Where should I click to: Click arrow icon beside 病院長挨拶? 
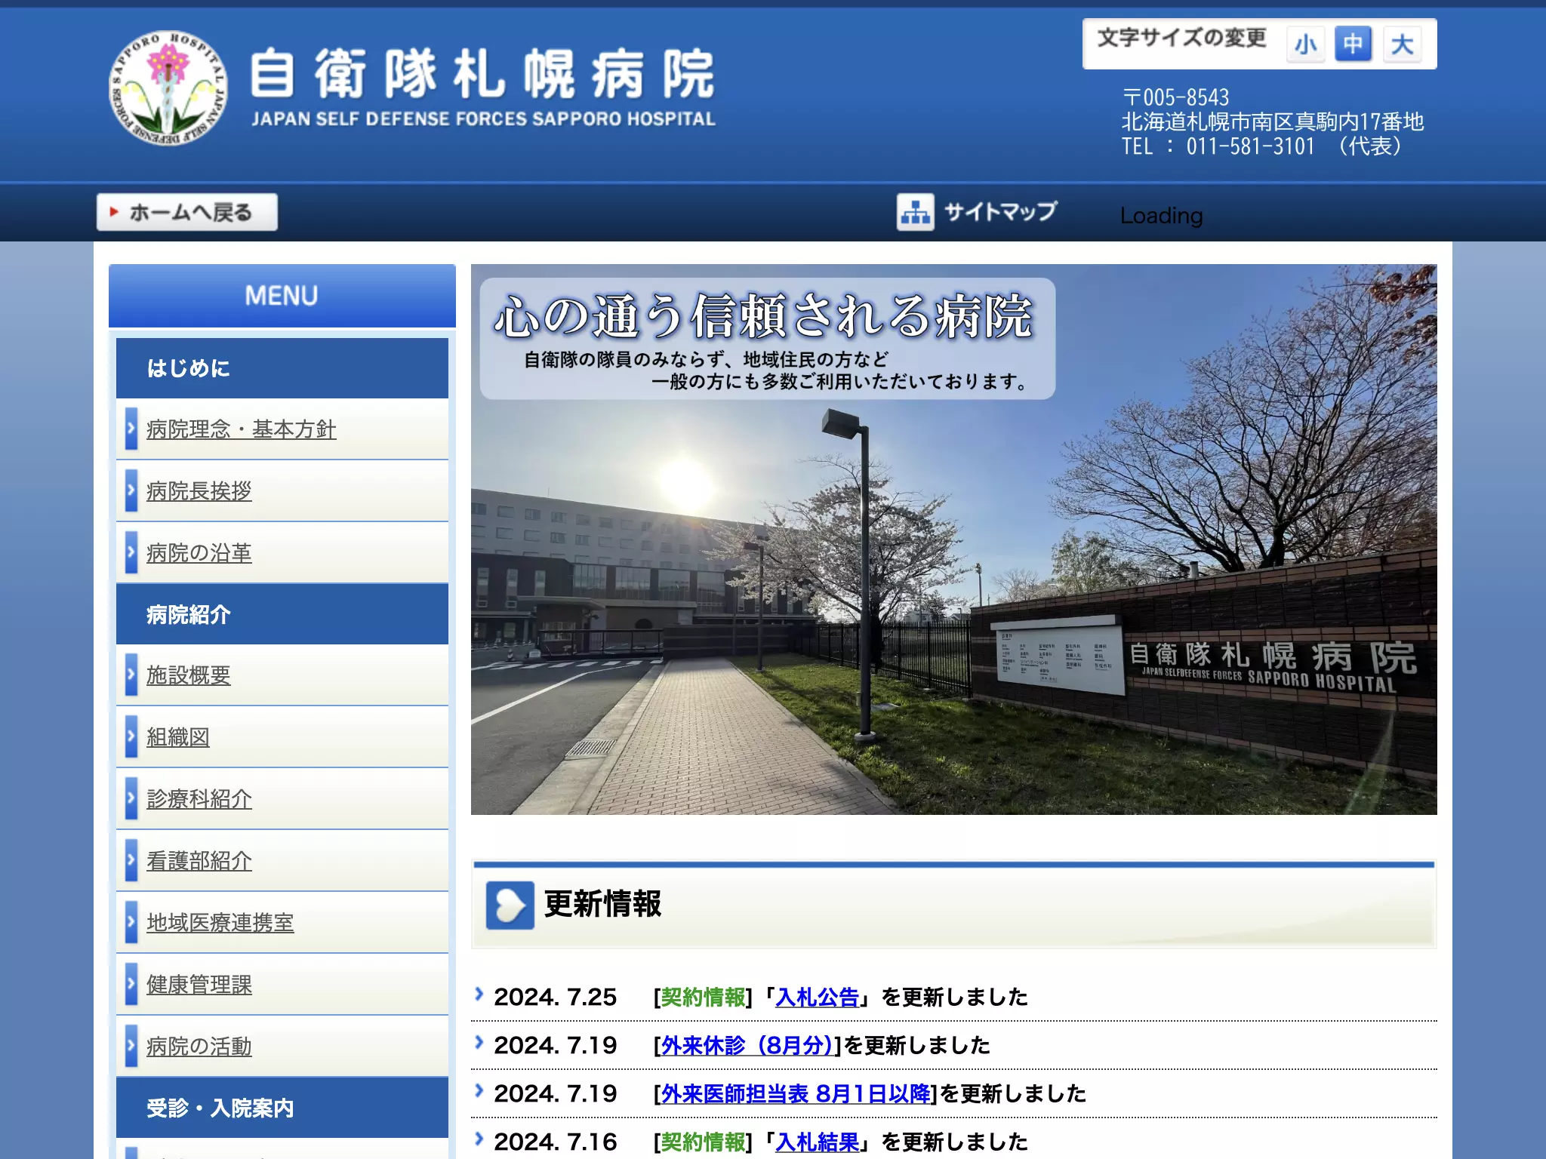pos(131,490)
